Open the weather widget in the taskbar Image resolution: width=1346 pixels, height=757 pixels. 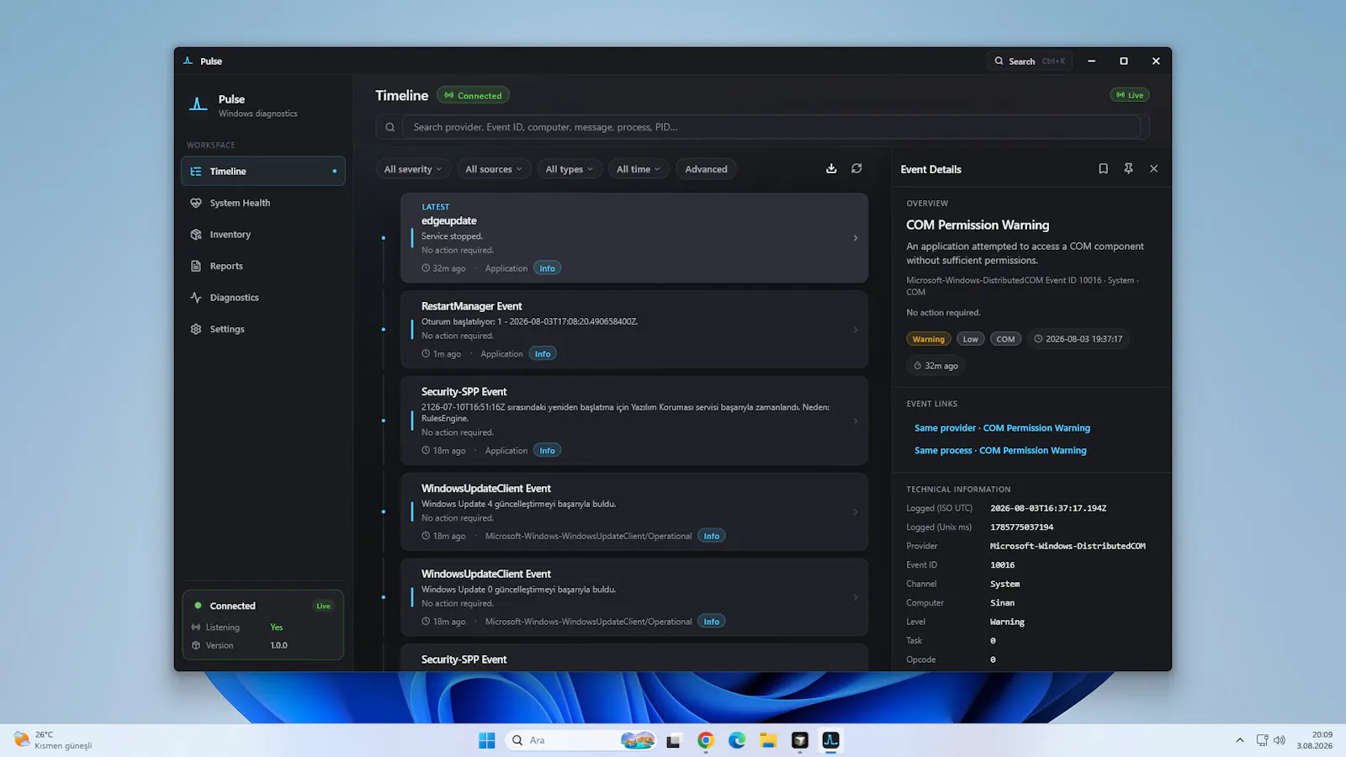52,740
